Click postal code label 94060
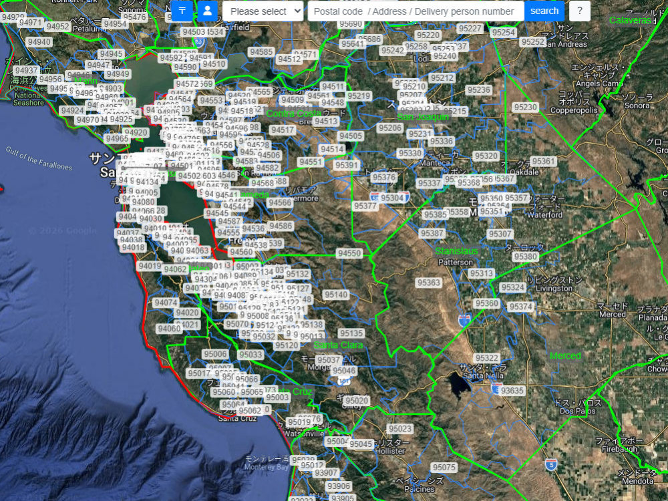The width and height of the screenshot is (668, 501). click(x=169, y=329)
